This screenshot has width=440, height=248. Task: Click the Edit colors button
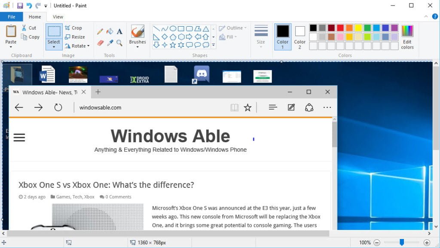click(x=407, y=37)
